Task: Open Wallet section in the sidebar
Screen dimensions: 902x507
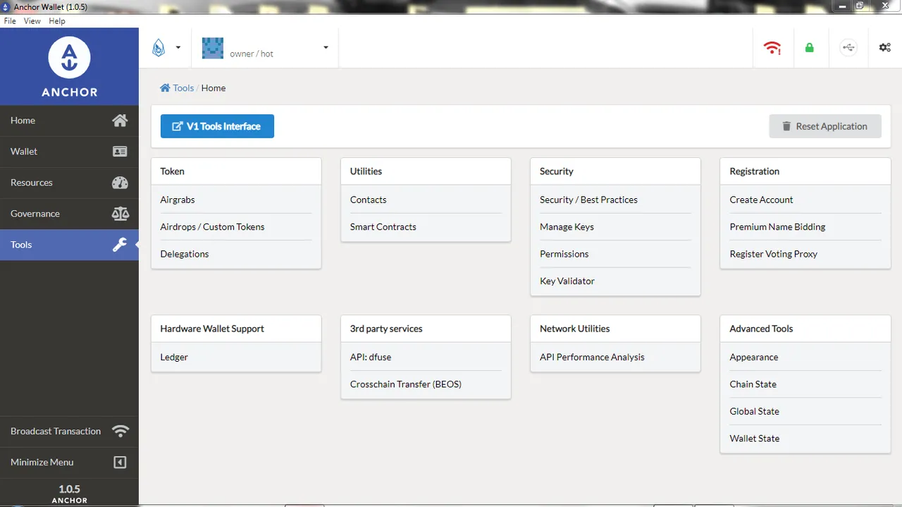Action: click(69, 152)
